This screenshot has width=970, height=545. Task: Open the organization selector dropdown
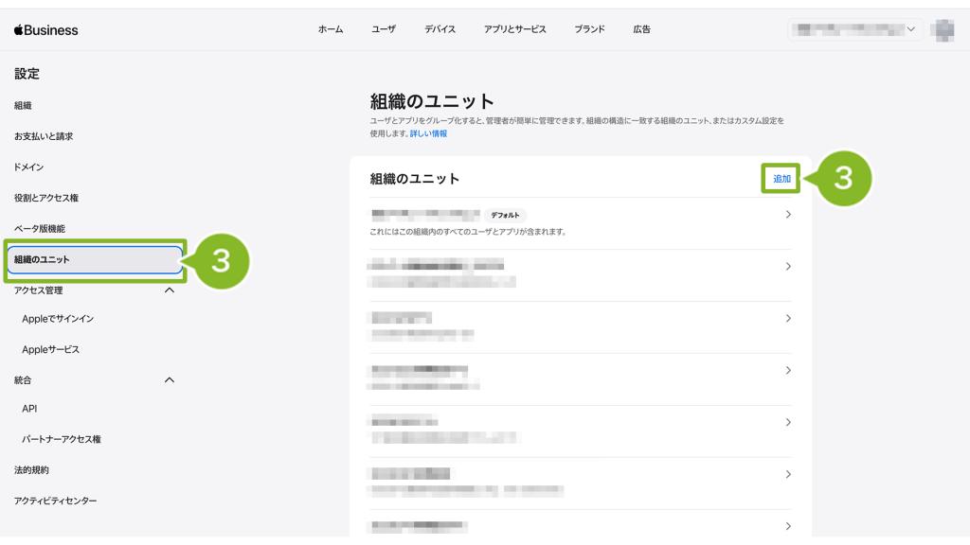coord(854,30)
